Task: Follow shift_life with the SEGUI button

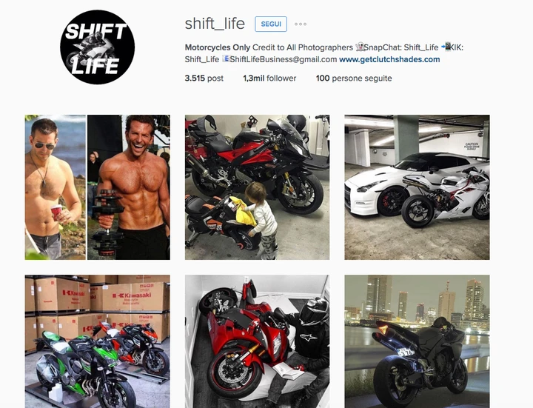Action: click(271, 24)
